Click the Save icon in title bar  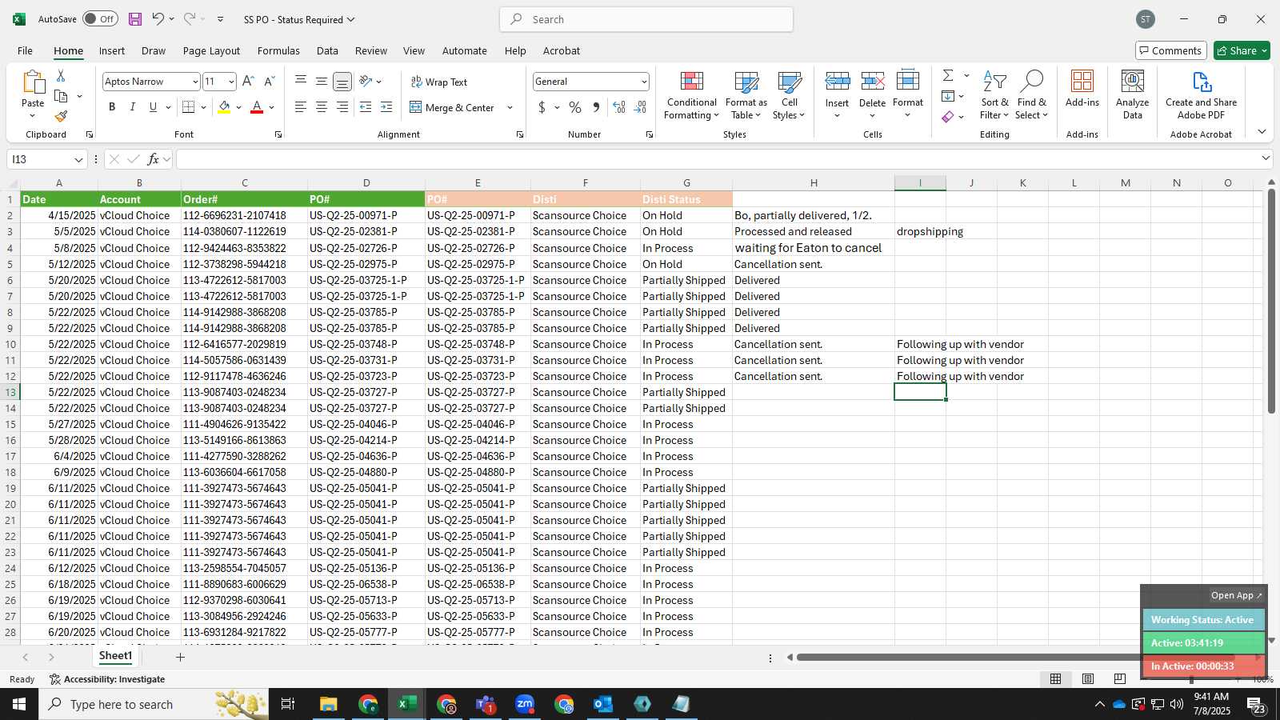click(x=135, y=19)
